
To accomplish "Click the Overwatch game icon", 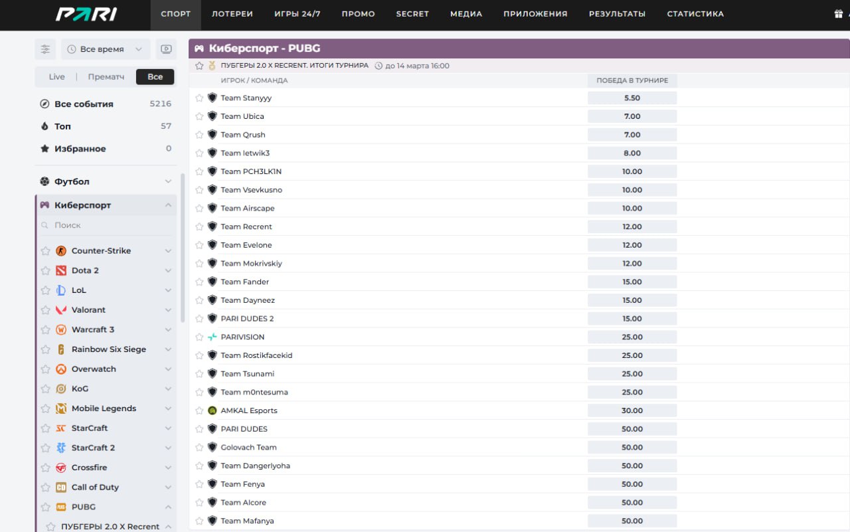I will tap(61, 369).
